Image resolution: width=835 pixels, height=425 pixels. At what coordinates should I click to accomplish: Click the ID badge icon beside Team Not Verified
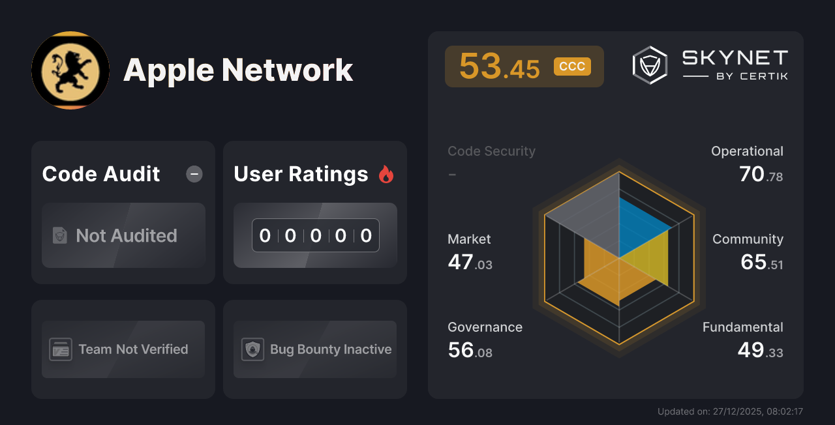[x=61, y=349]
